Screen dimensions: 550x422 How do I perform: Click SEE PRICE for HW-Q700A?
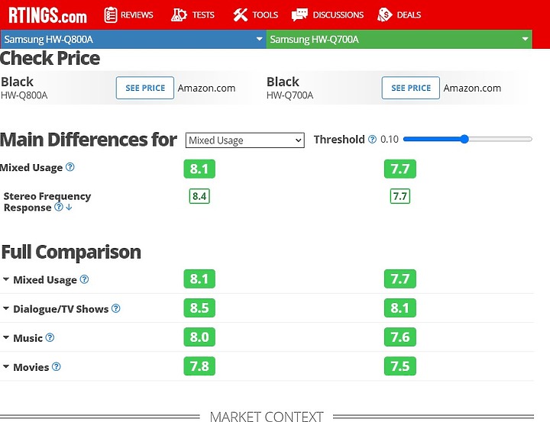coord(411,88)
